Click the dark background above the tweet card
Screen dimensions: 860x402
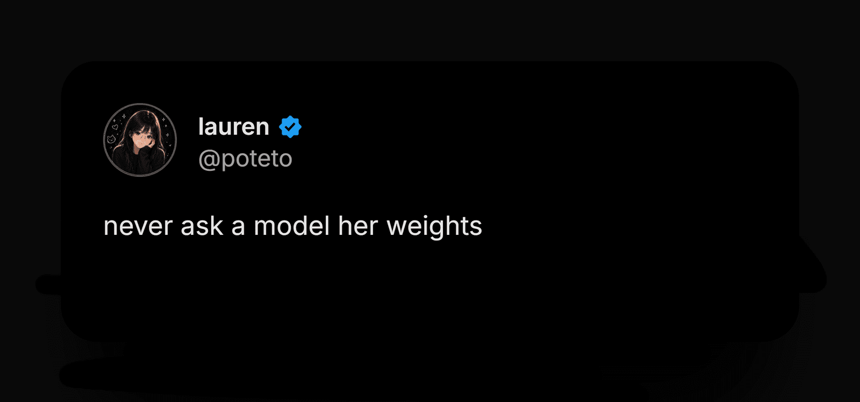[430, 30]
